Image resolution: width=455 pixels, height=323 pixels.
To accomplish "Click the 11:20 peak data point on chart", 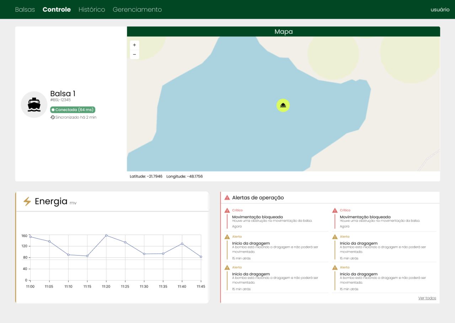I will pos(106,235).
